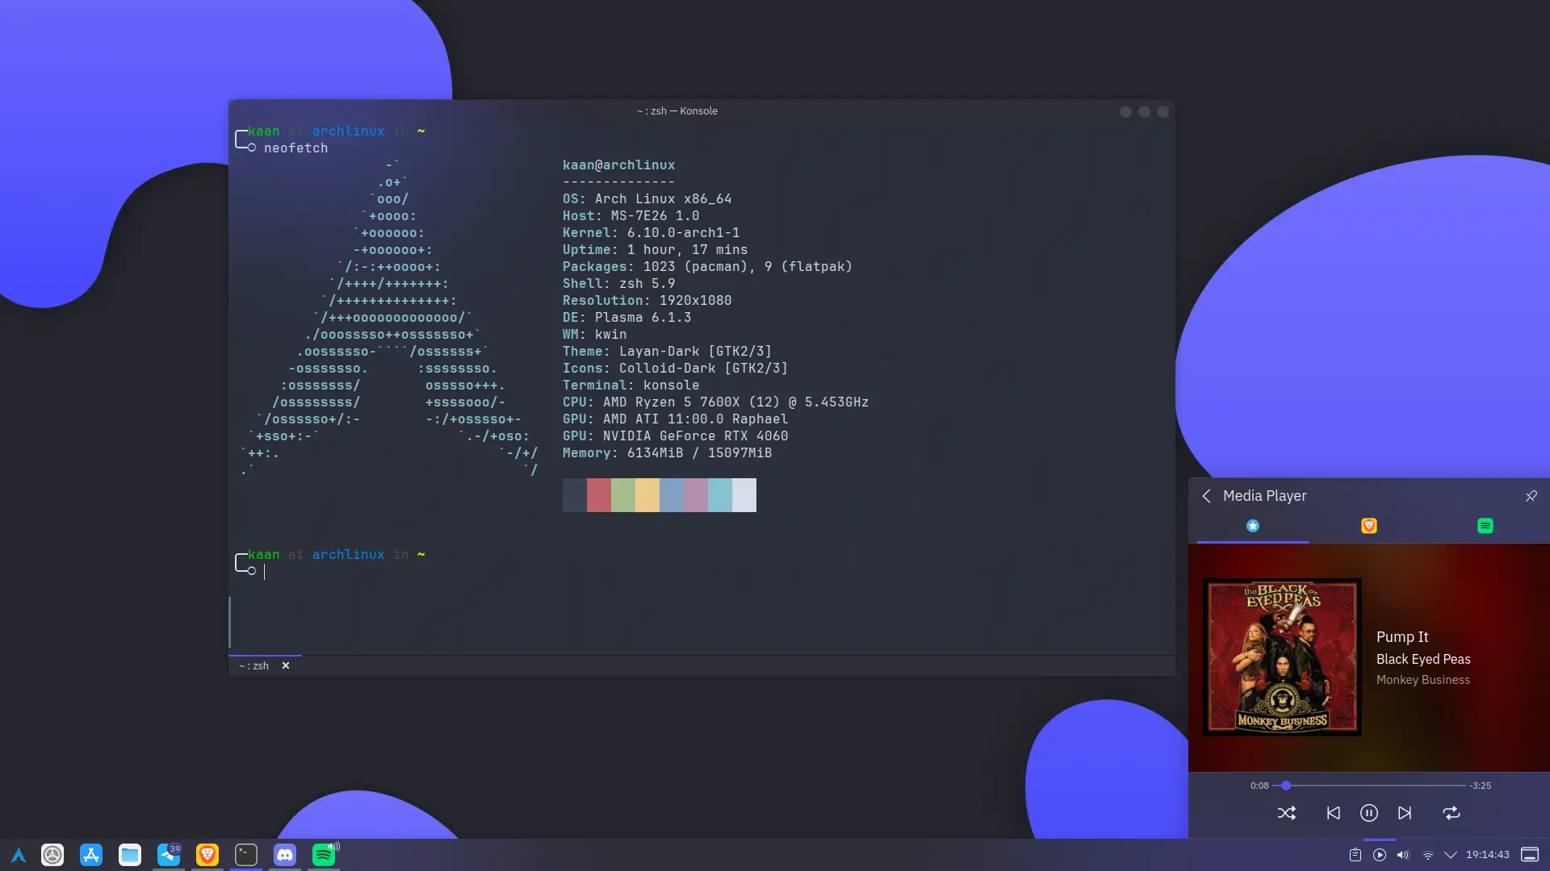Click the CPU: AMD Ryzen 5 7600X line
This screenshot has width=1550, height=871.
coord(715,402)
